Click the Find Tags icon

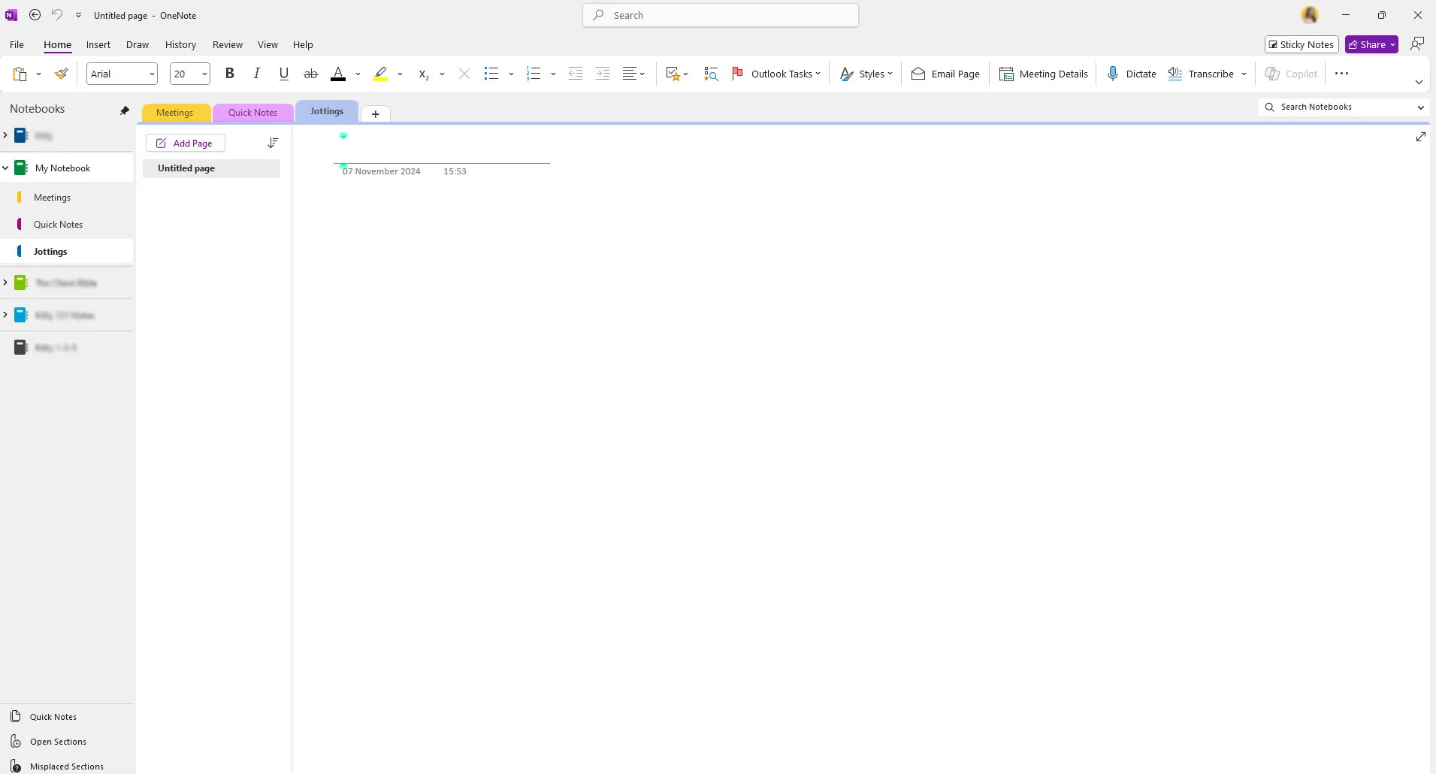click(711, 74)
